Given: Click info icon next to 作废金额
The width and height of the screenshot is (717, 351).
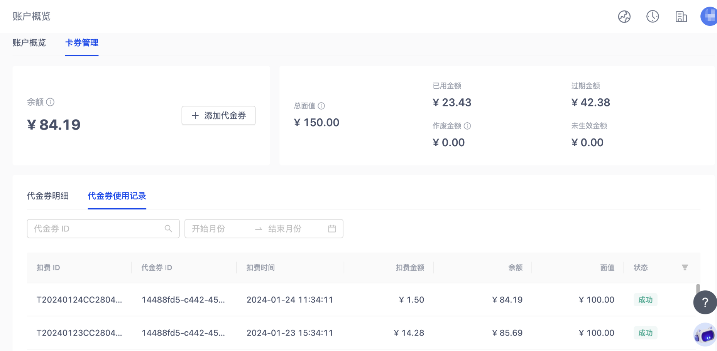Looking at the screenshot, I should (x=467, y=126).
